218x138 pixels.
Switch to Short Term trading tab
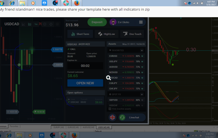pos(80,34)
